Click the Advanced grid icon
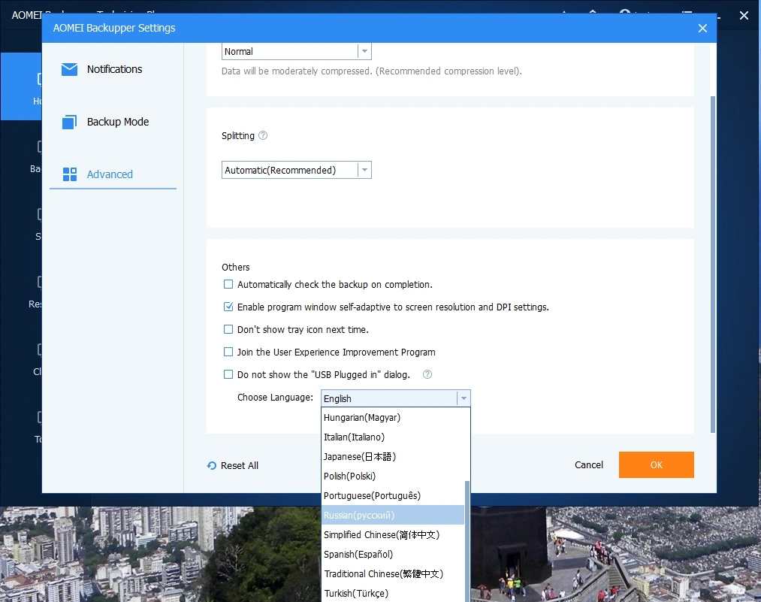 pos(69,174)
